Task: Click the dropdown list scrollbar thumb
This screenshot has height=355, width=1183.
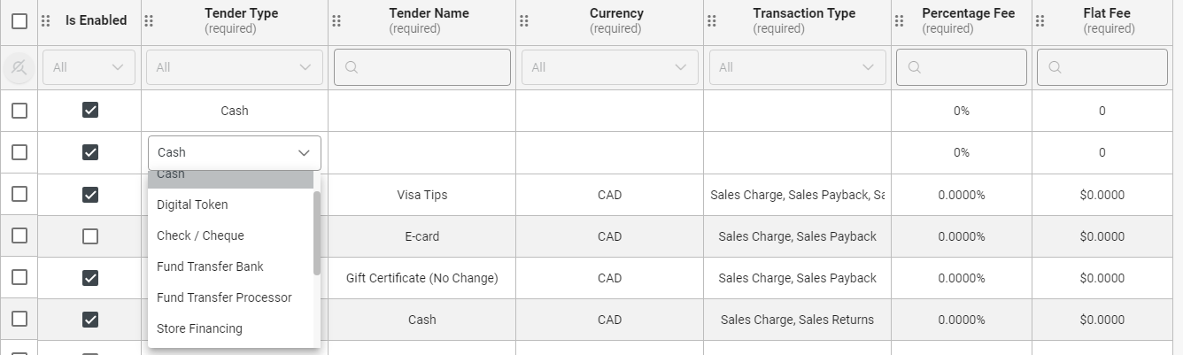Action: pyautogui.click(x=317, y=233)
